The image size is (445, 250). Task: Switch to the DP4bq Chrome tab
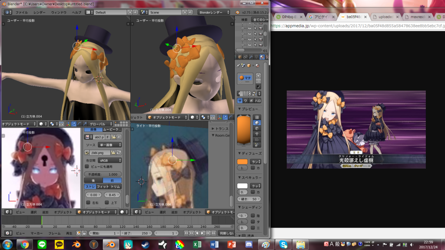click(x=289, y=17)
